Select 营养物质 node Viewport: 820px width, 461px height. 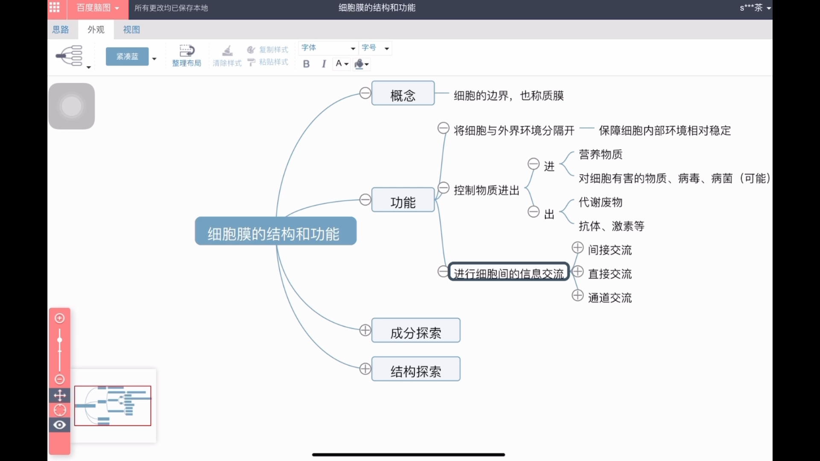(x=600, y=155)
